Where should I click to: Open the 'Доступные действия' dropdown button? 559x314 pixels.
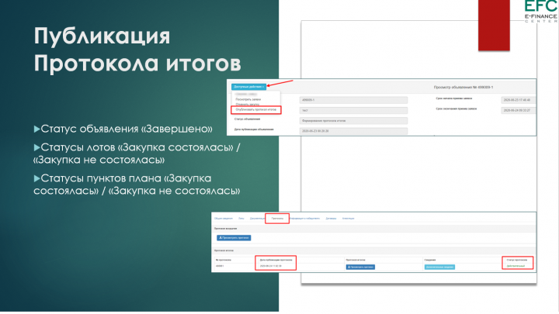click(x=248, y=87)
